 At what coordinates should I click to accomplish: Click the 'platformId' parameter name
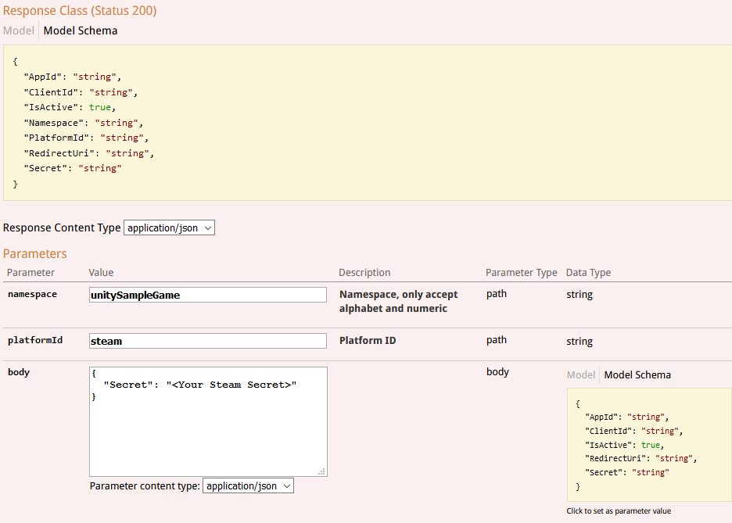point(35,340)
